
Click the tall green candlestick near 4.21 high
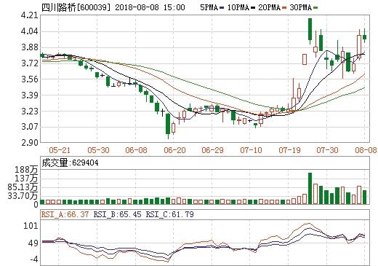[310, 31]
